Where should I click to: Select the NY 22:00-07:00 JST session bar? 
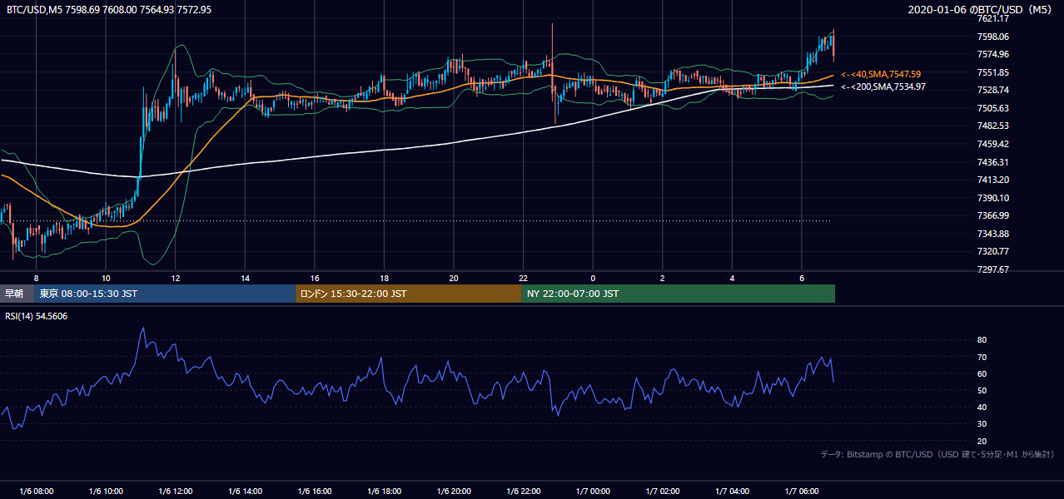[678, 294]
